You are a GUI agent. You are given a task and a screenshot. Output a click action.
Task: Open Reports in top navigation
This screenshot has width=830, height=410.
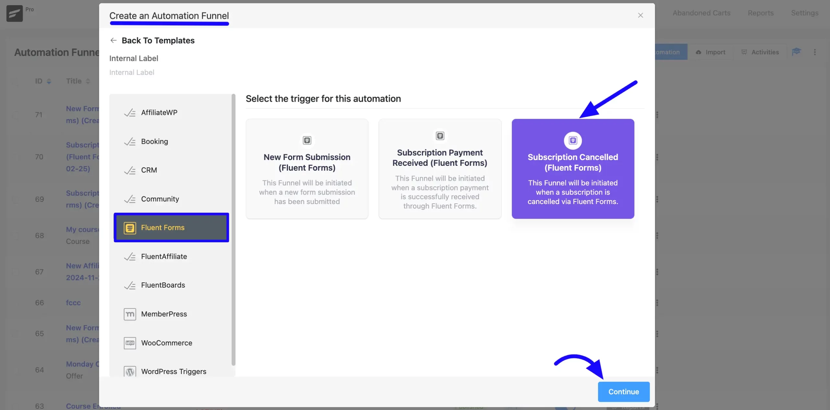pyautogui.click(x=761, y=13)
